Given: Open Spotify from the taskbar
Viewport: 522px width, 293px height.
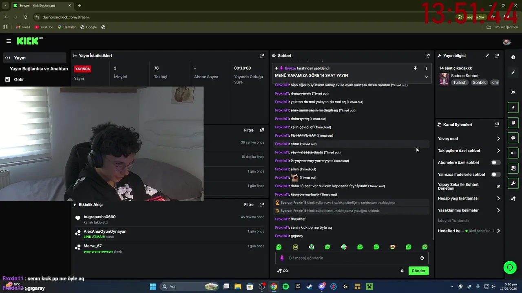Looking at the screenshot, I should (285, 286).
